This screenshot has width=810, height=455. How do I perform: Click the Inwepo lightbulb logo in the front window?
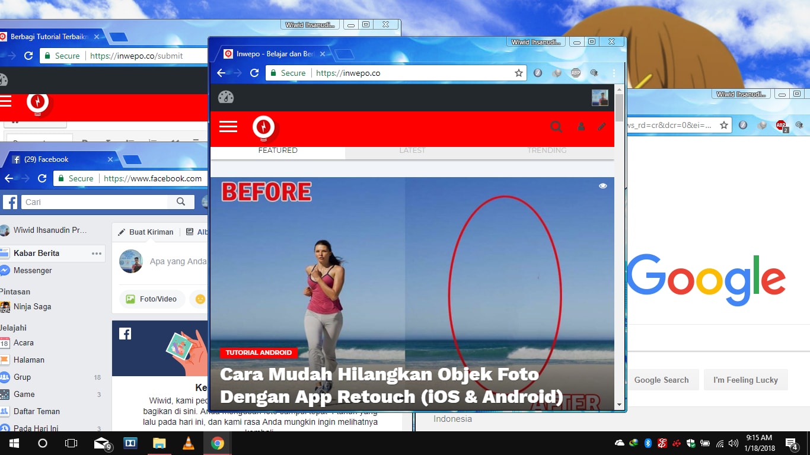coord(263,128)
